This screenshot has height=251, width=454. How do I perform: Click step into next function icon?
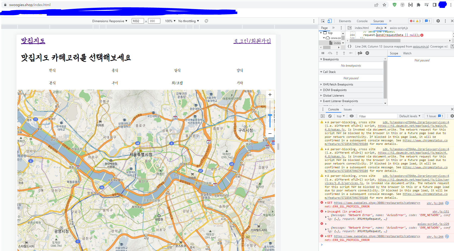coord(337,53)
